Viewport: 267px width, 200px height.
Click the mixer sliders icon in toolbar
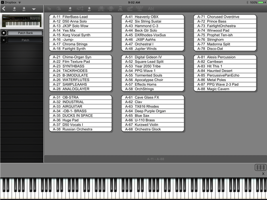pyautogui.click(x=80, y=9)
